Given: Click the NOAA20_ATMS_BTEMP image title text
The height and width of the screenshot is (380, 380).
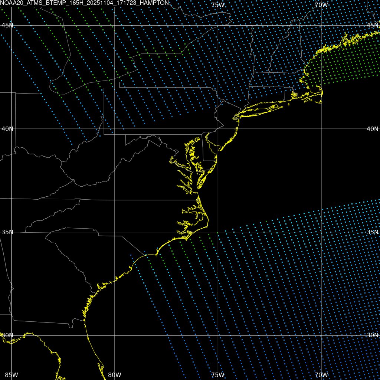Looking at the screenshot, I should pos(85,3).
